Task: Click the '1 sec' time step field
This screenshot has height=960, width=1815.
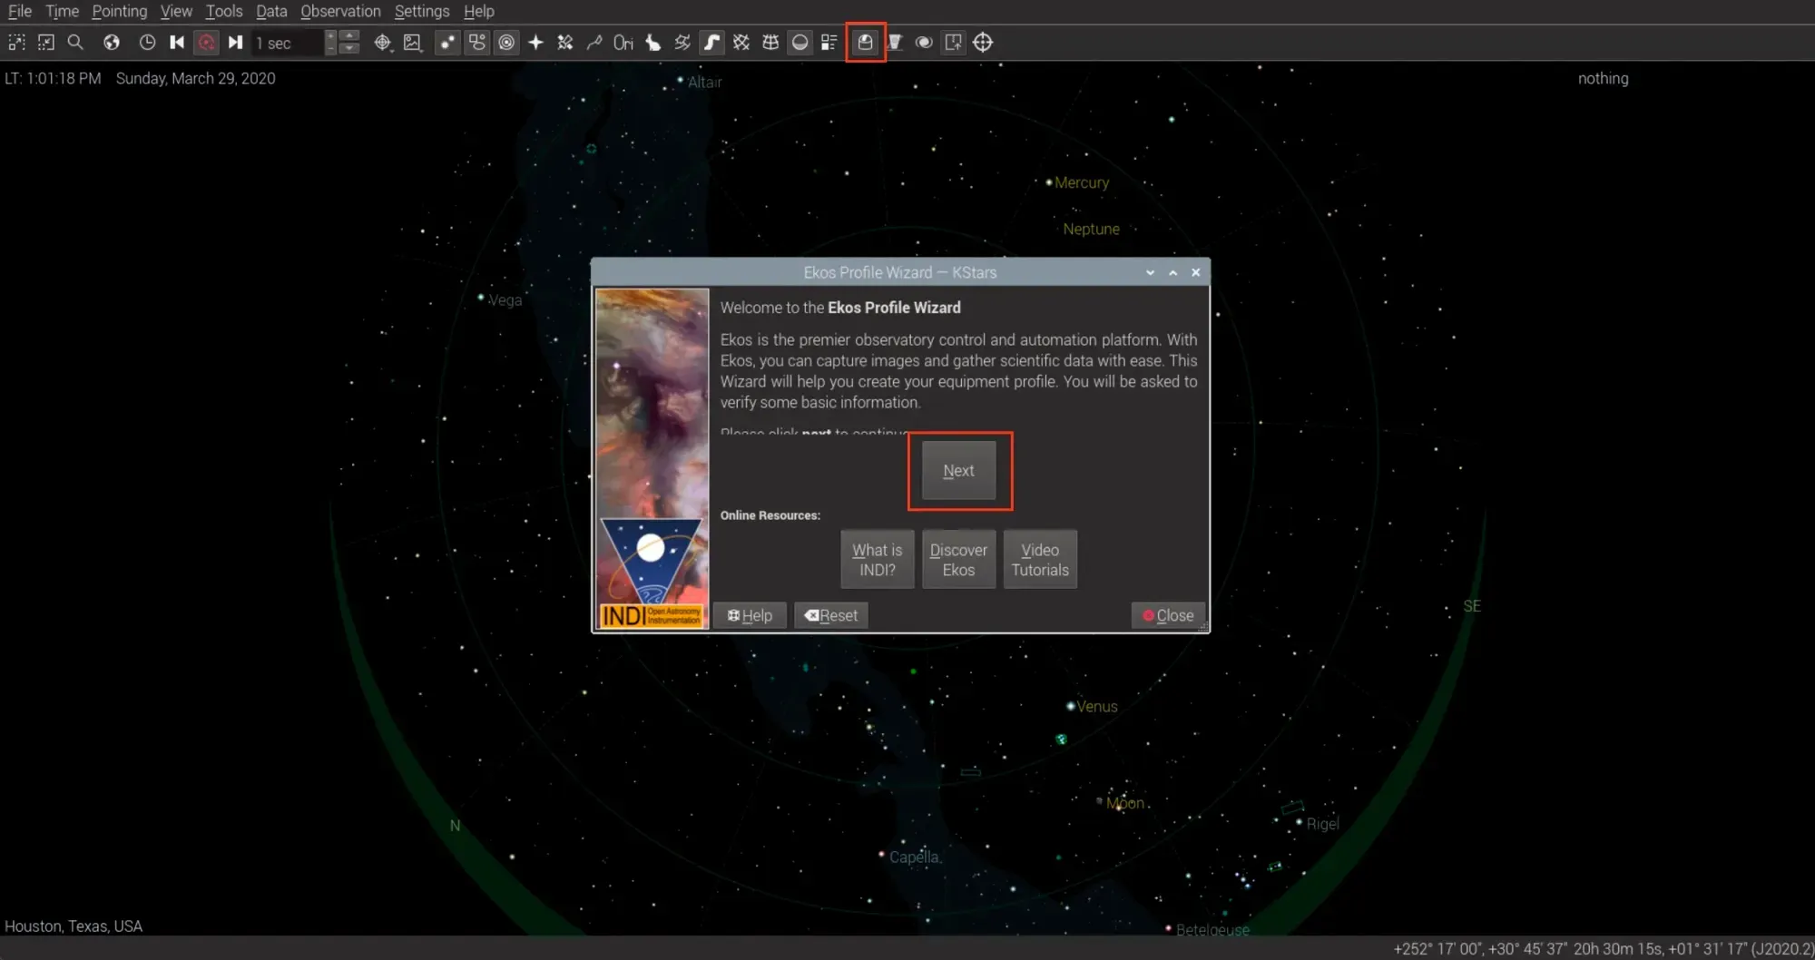Action: pyautogui.click(x=287, y=43)
